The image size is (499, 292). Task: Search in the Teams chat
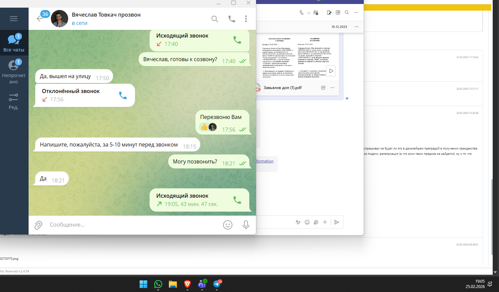[x=347, y=13]
